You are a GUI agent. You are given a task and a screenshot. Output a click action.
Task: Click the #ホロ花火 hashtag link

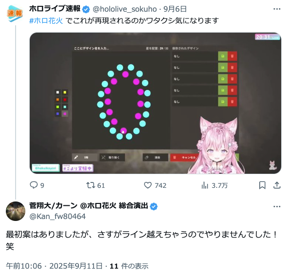click(46, 20)
